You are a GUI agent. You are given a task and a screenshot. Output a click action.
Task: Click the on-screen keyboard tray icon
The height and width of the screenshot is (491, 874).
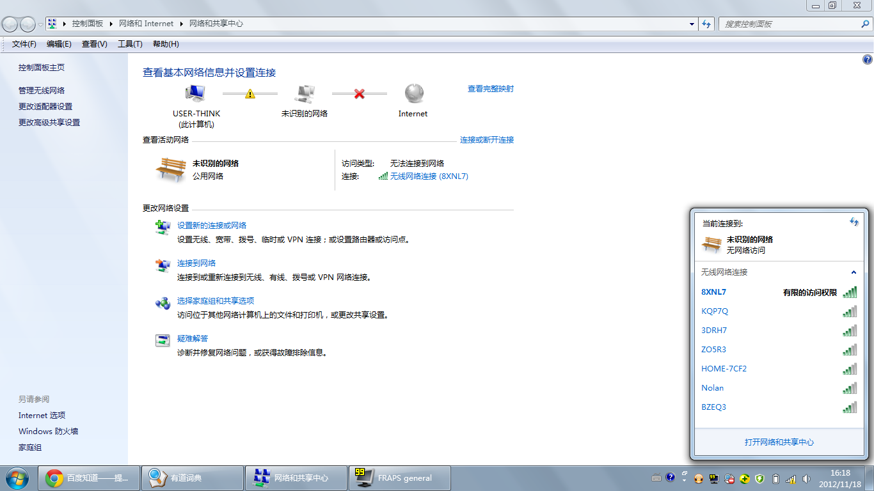(x=656, y=478)
